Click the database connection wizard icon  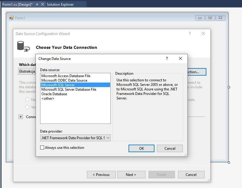pyautogui.click(x=23, y=46)
